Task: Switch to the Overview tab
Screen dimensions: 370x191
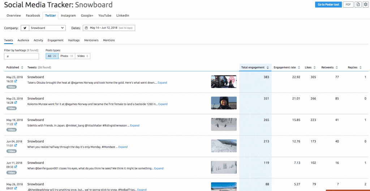Action: click(14, 15)
